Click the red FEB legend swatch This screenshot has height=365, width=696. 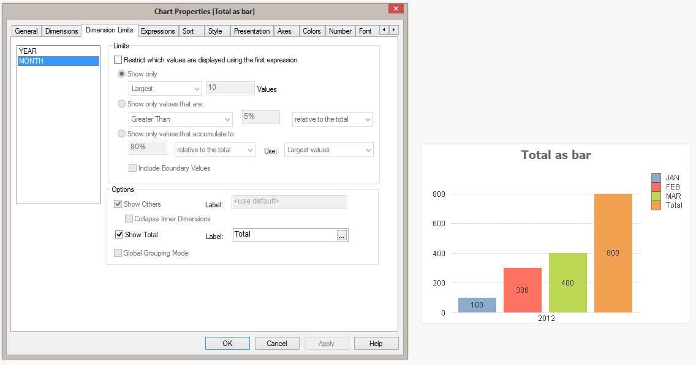pyautogui.click(x=656, y=187)
